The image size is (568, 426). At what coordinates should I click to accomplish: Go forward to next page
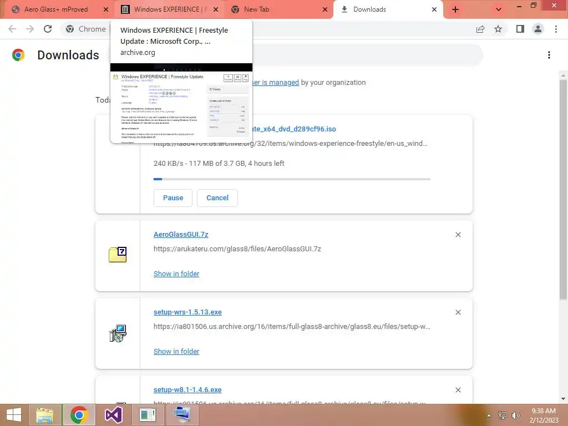coord(30,29)
